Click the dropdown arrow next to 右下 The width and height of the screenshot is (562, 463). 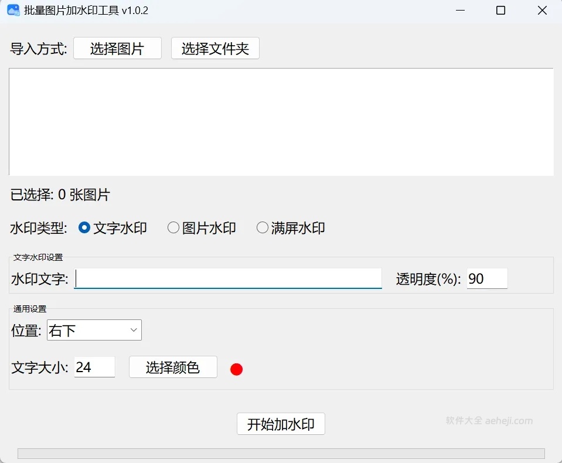[x=133, y=330]
